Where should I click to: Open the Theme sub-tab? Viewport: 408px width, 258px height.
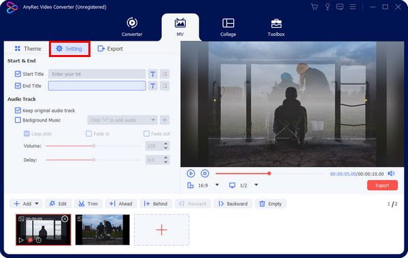click(x=28, y=49)
